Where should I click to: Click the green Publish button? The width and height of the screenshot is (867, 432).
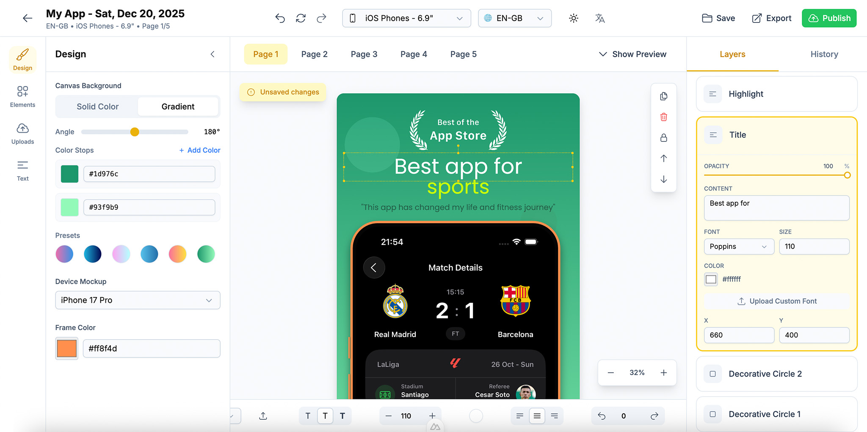click(x=829, y=18)
